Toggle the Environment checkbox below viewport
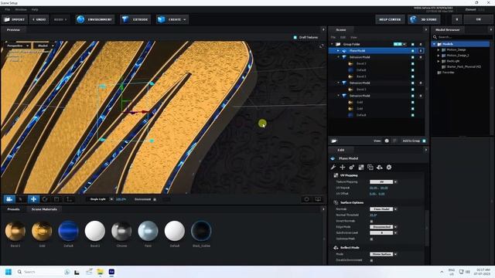Image resolution: width=495 pixels, height=278 pixels. (x=155, y=199)
